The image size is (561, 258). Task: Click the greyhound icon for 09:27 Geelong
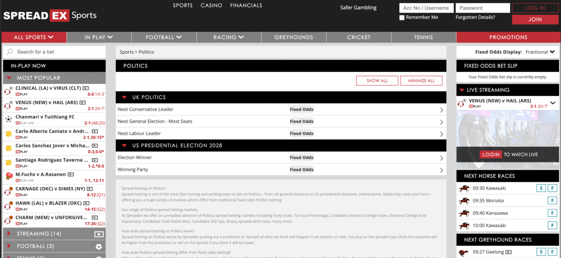click(464, 252)
